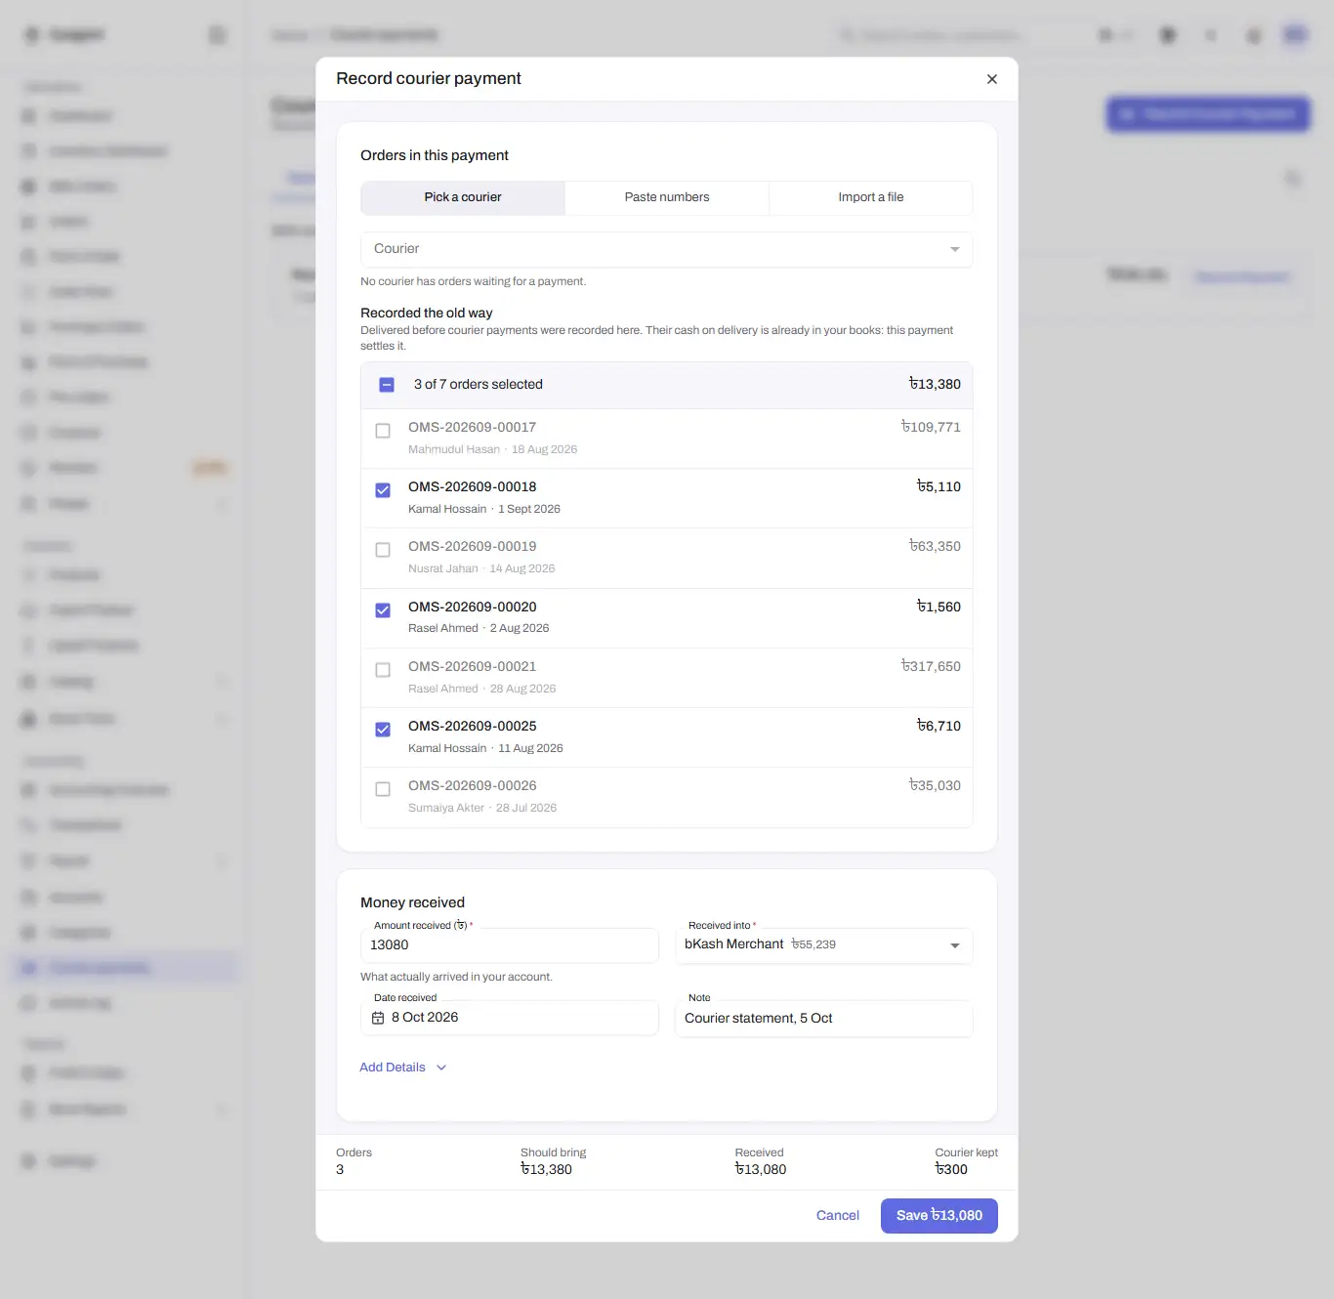The width and height of the screenshot is (1334, 1299).
Task: Click "Mahmudul Hasan · 18 Aug 2026" text
Action: tap(492, 449)
